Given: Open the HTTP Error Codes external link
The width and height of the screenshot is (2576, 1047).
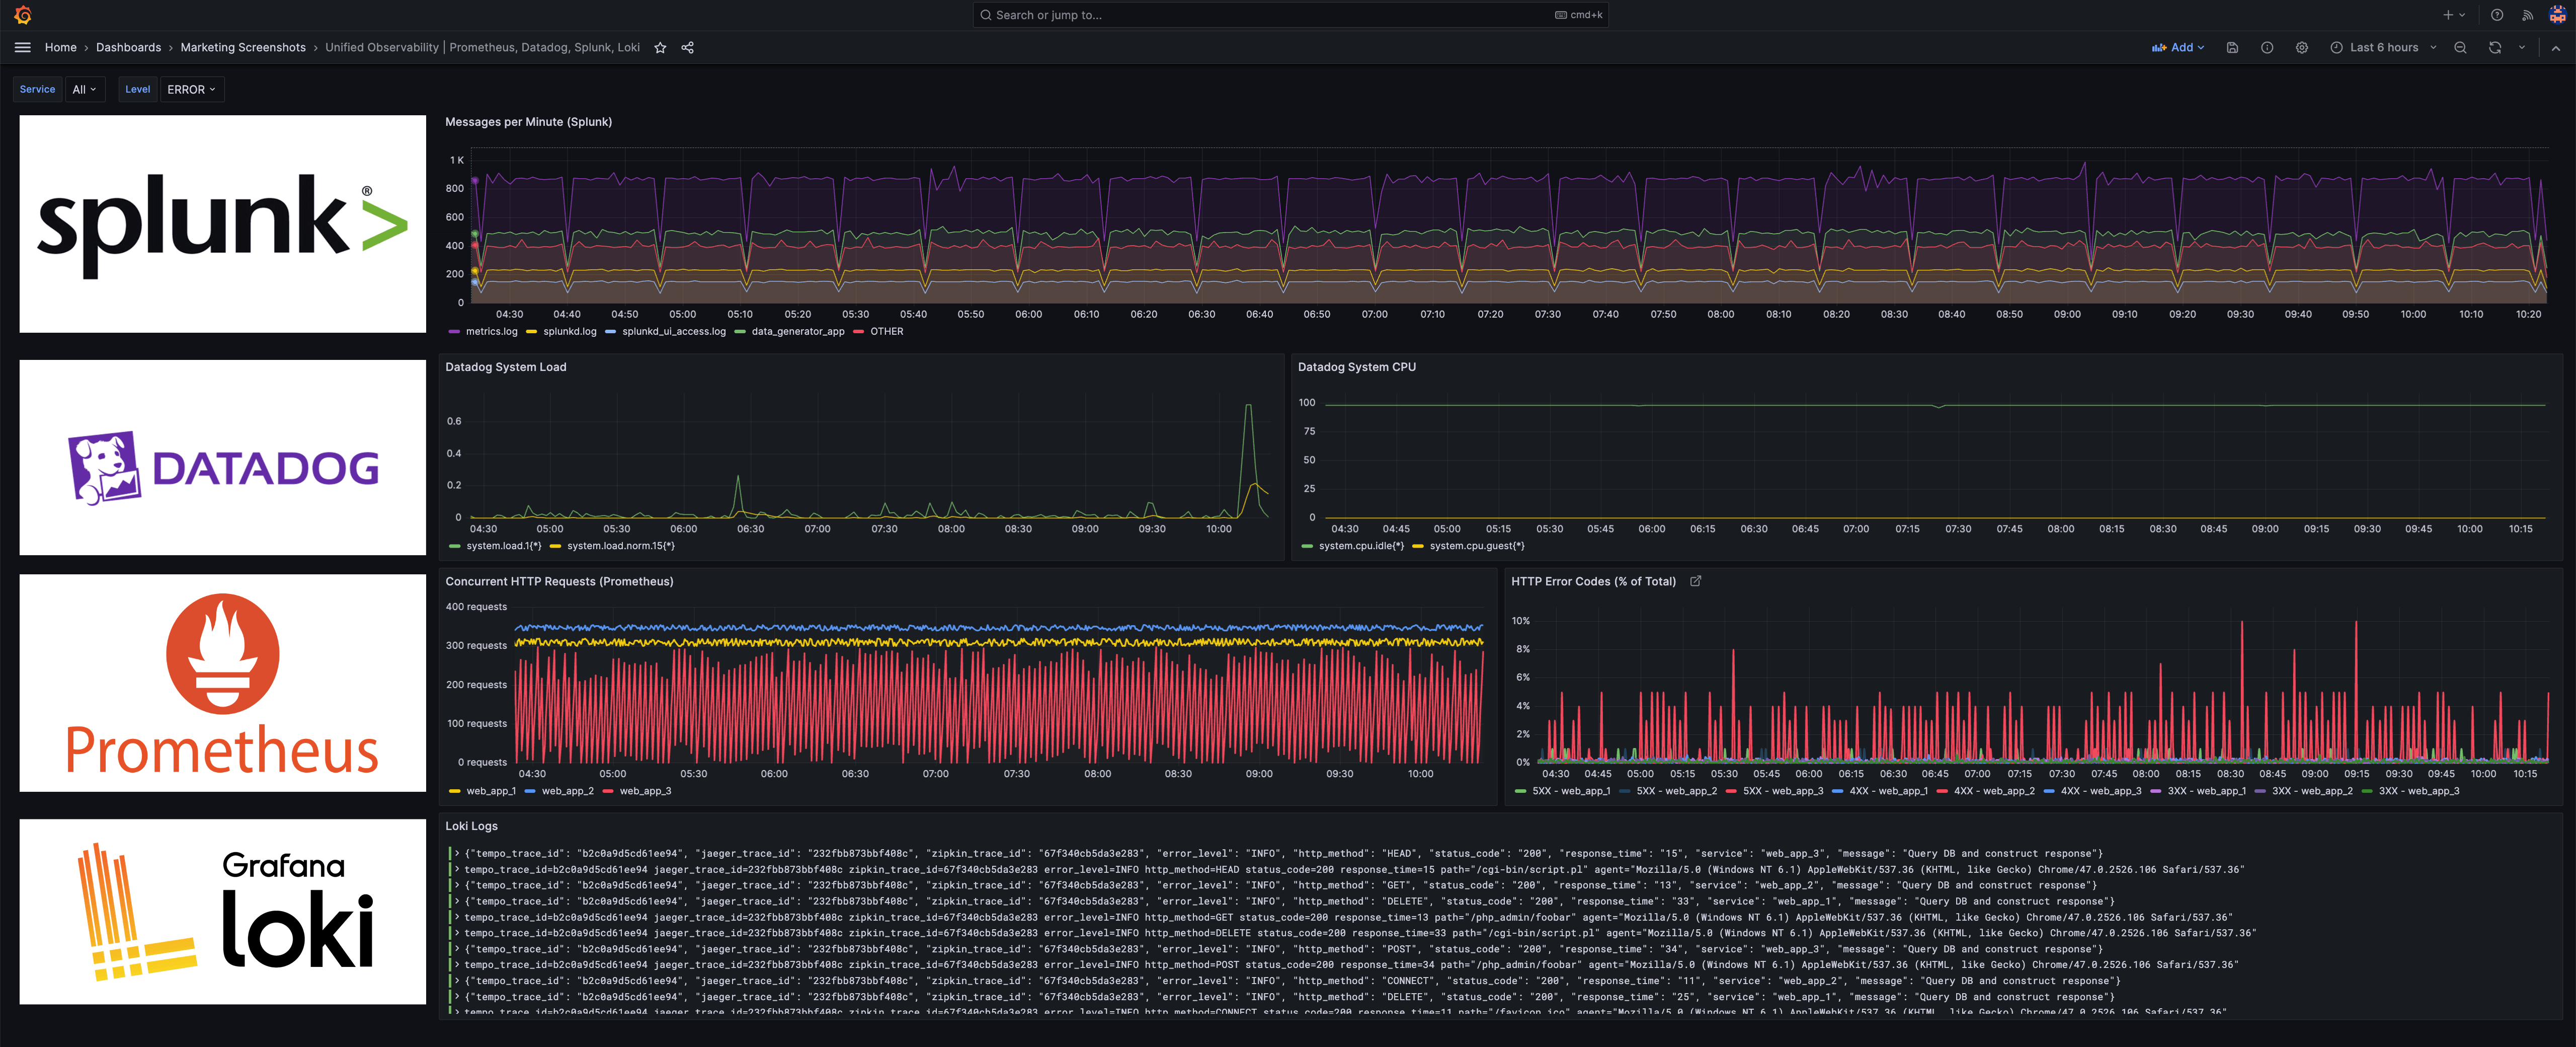Looking at the screenshot, I should (x=1695, y=580).
